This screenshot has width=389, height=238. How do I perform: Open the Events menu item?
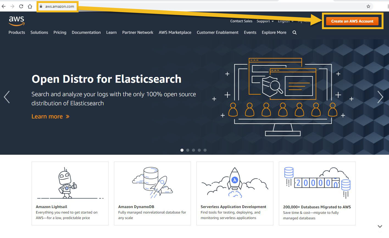(250, 32)
